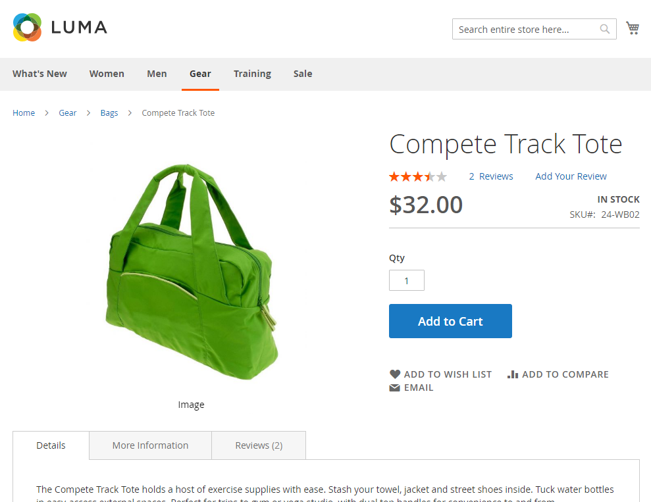
Task: Open the shopping cart icon
Action: point(633,28)
